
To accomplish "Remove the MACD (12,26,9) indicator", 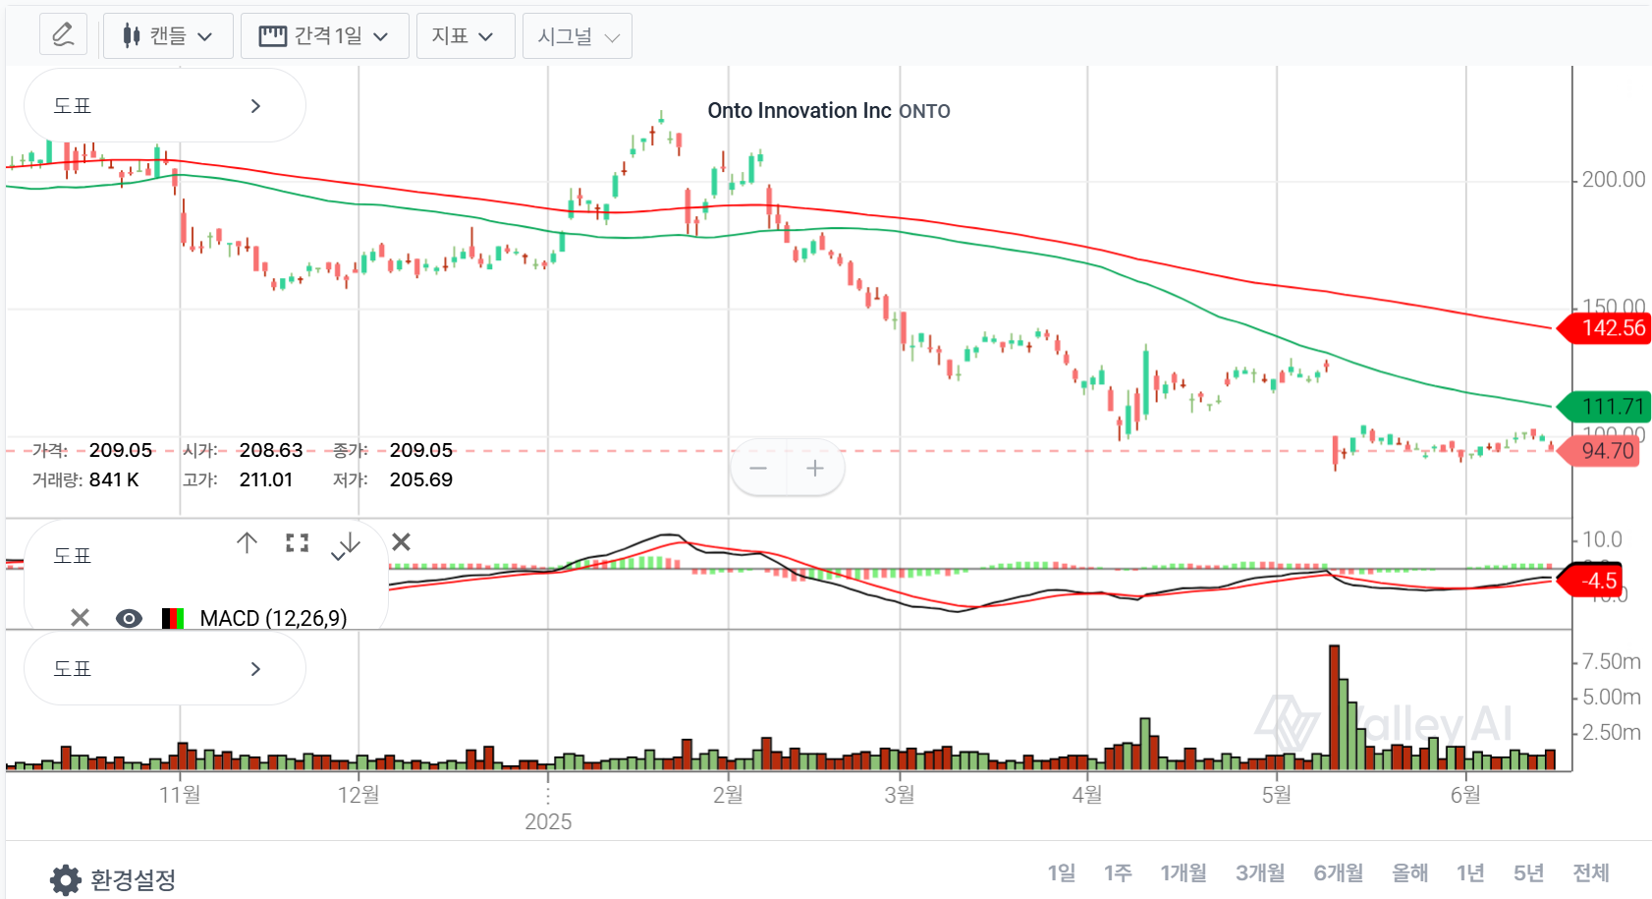I will click(x=80, y=618).
